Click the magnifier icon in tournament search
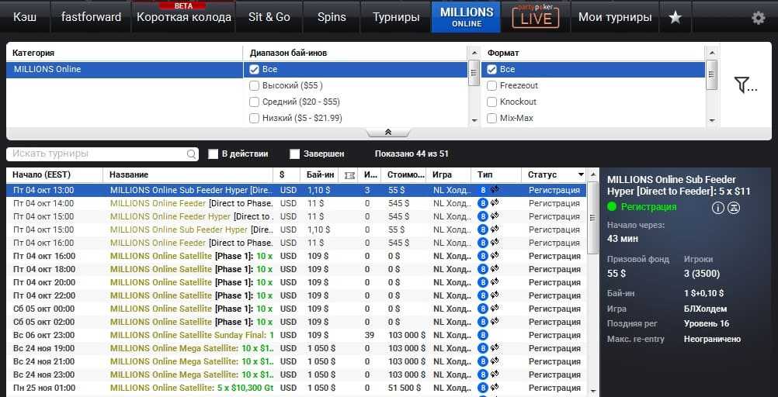Screen dimensions: 778x397 pyautogui.click(x=191, y=154)
